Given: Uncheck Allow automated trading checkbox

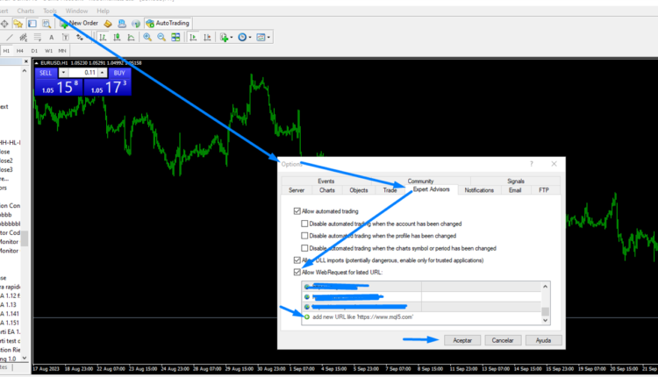Looking at the screenshot, I should (296, 211).
